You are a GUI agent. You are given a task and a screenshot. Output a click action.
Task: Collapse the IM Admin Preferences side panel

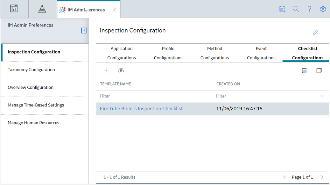click(84, 30)
